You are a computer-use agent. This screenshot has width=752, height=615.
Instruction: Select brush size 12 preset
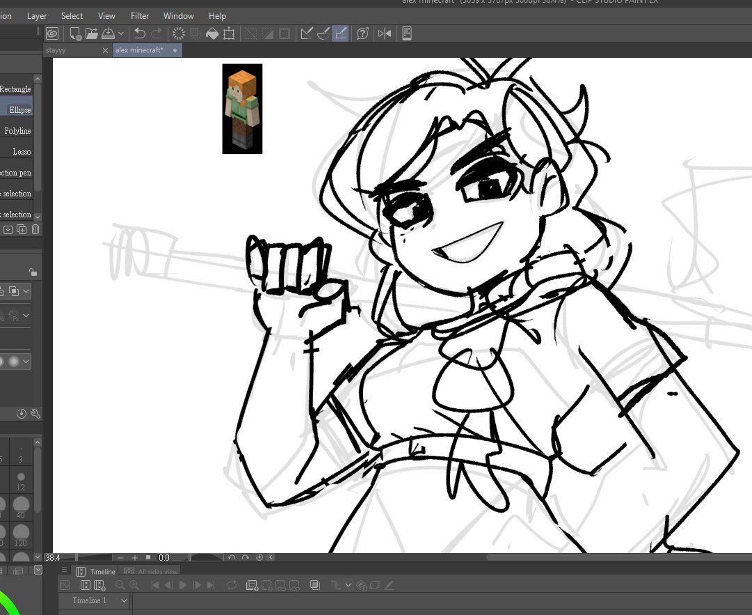coord(21,481)
